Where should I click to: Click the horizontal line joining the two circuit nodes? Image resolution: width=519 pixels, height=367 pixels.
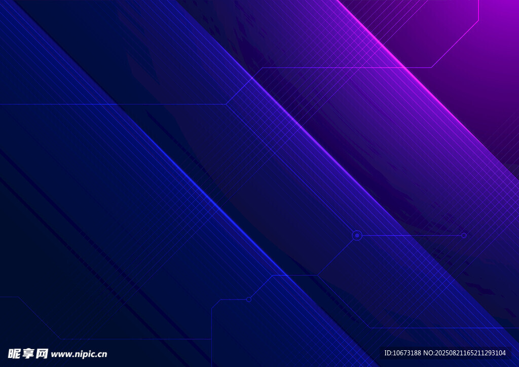pos(411,235)
